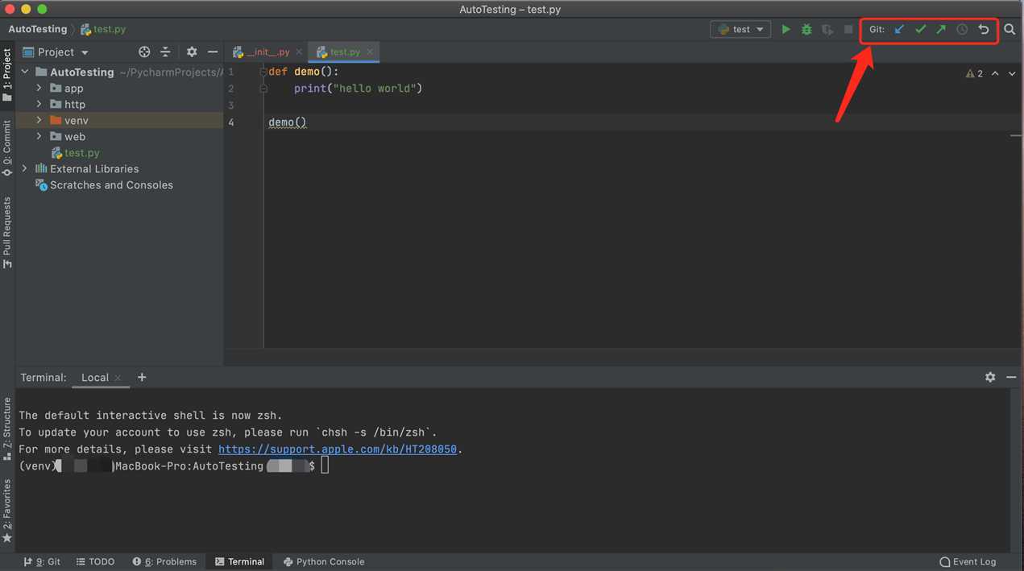The height and width of the screenshot is (571, 1024).
Task: Run the test configuration with green play
Action: tap(786, 29)
